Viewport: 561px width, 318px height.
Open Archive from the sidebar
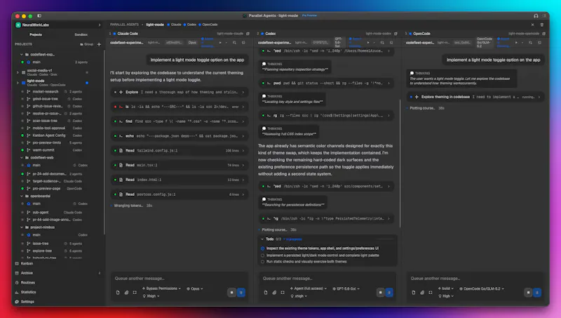point(27,273)
